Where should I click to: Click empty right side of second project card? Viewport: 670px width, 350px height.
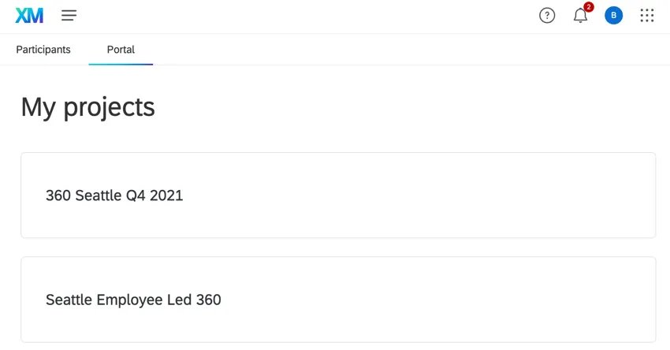click(x=552, y=300)
